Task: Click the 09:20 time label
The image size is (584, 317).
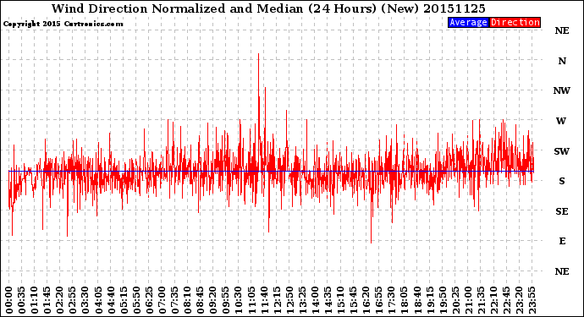Action: pyautogui.click(x=213, y=300)
